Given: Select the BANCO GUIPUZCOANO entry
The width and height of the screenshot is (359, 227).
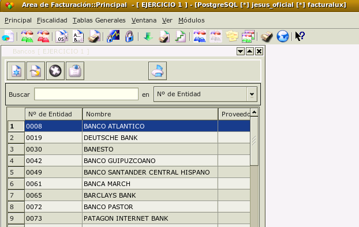Looking at the screenshot, I should [x=150, y=161].
